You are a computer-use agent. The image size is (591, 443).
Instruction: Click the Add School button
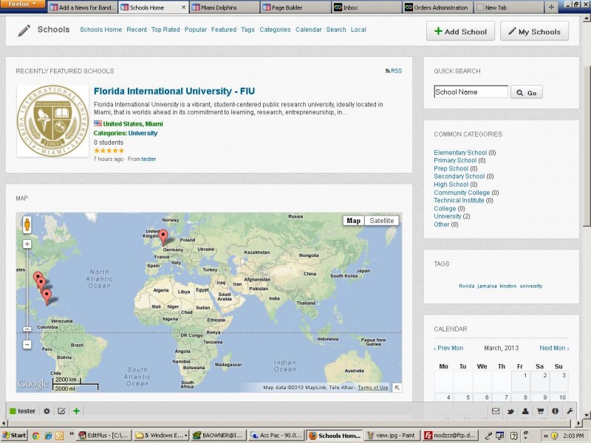pyautogui.click(x=460, y=31)
